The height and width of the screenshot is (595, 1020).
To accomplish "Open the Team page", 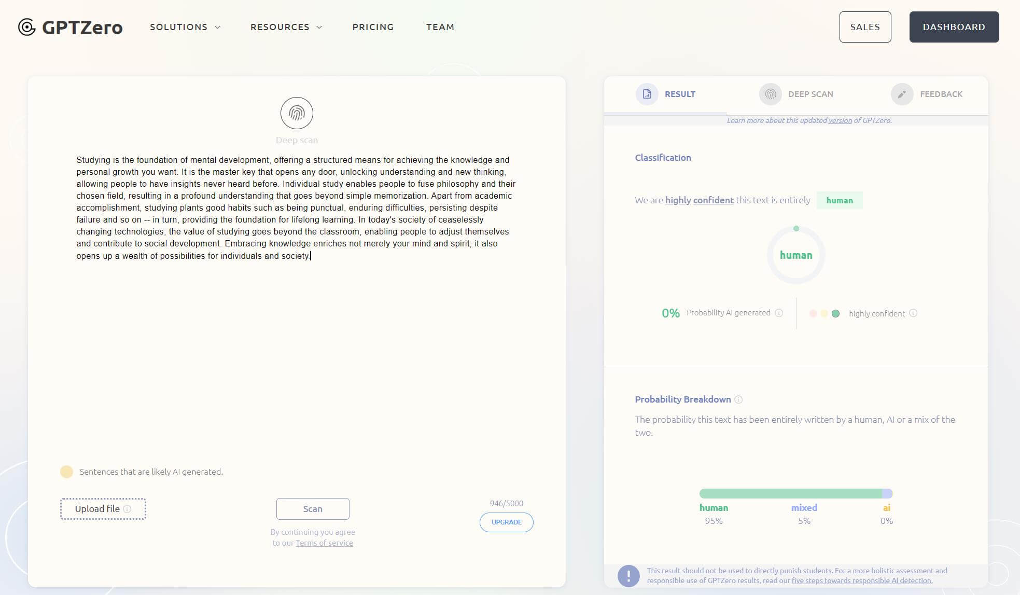I will coord(440,27).
